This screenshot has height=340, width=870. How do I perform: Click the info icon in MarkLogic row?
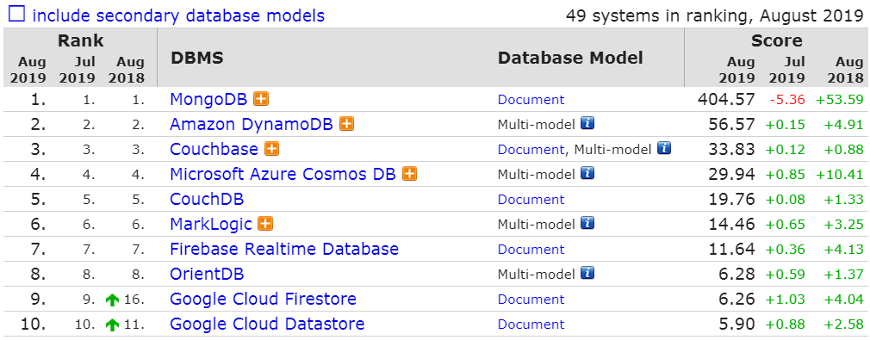[x=587, y=223]
